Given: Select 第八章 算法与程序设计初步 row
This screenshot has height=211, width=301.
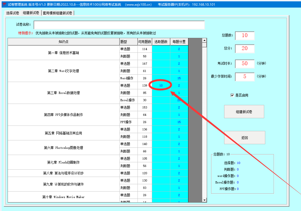Looking at the screenshot, I should click(64, 173).
